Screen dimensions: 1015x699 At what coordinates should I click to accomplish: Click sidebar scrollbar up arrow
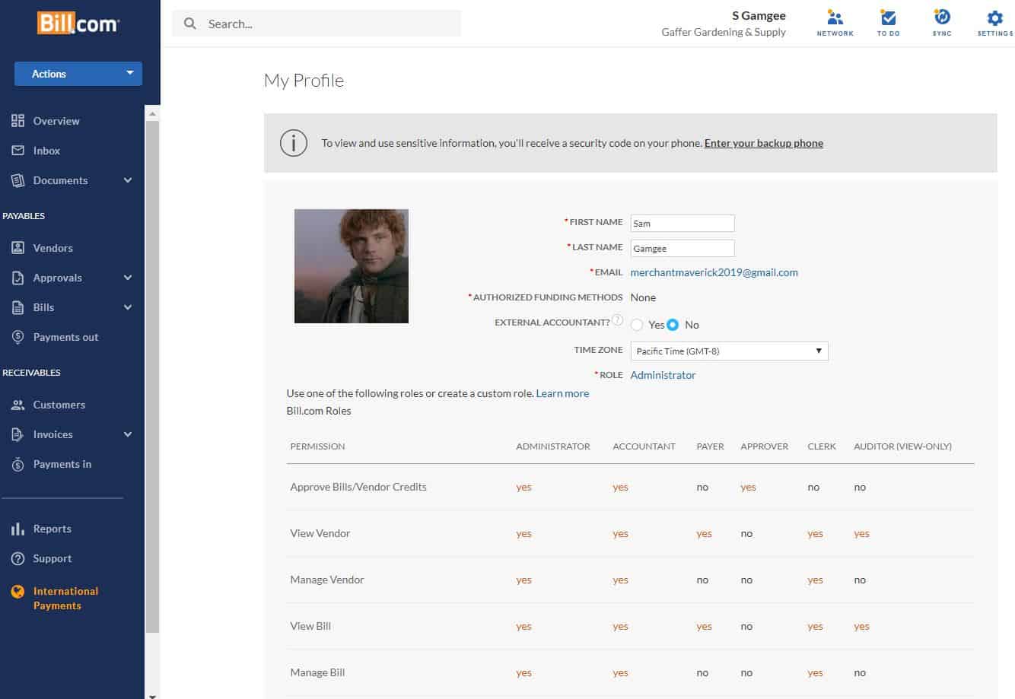pyautogui.click(x=152, y=113)
